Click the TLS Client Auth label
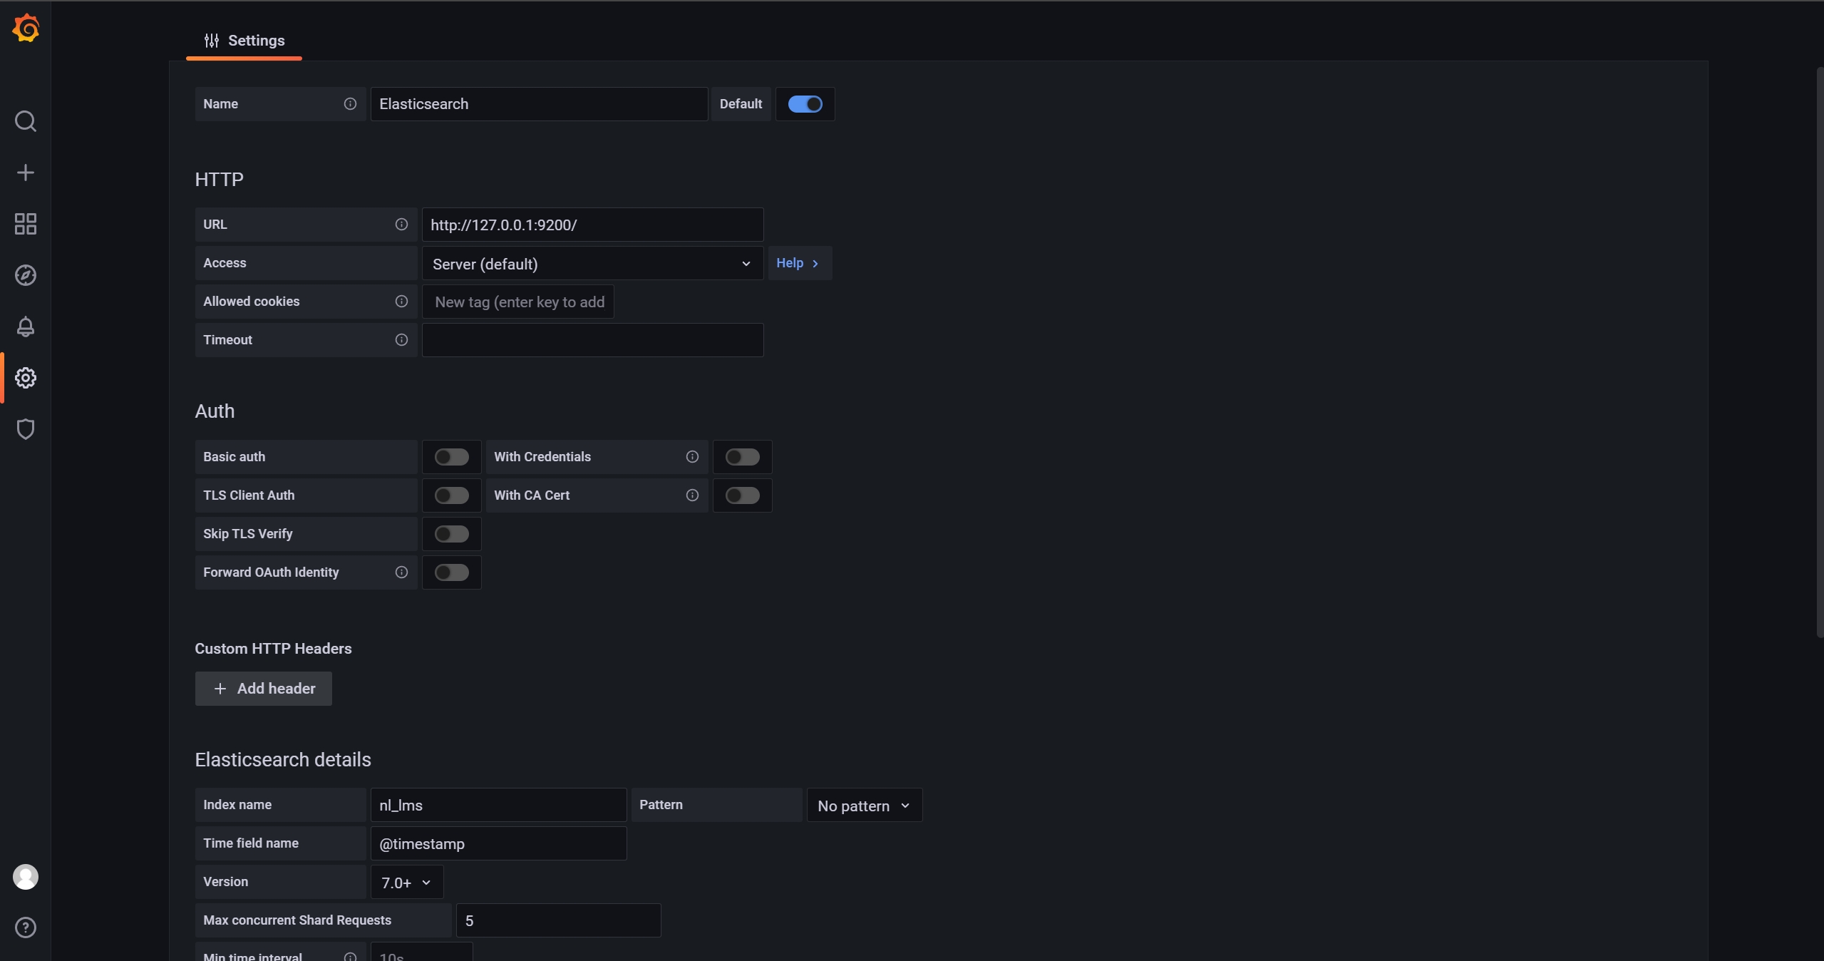This screenshot has width=1824, height=961. click(x=249, y=495)
